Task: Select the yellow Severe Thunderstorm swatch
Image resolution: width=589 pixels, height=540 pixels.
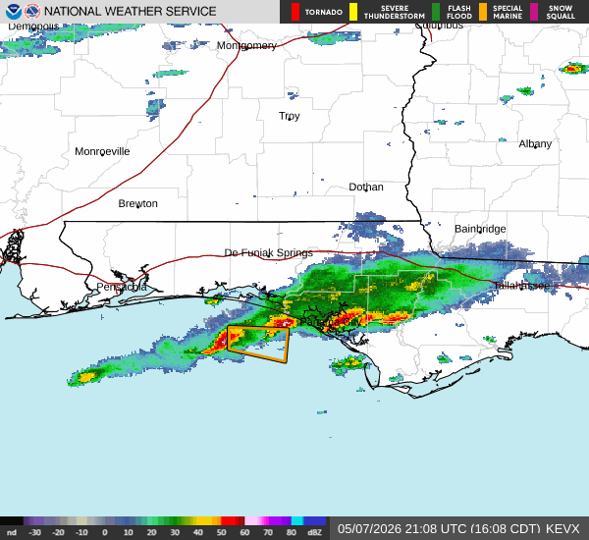Action: (353, 12)
